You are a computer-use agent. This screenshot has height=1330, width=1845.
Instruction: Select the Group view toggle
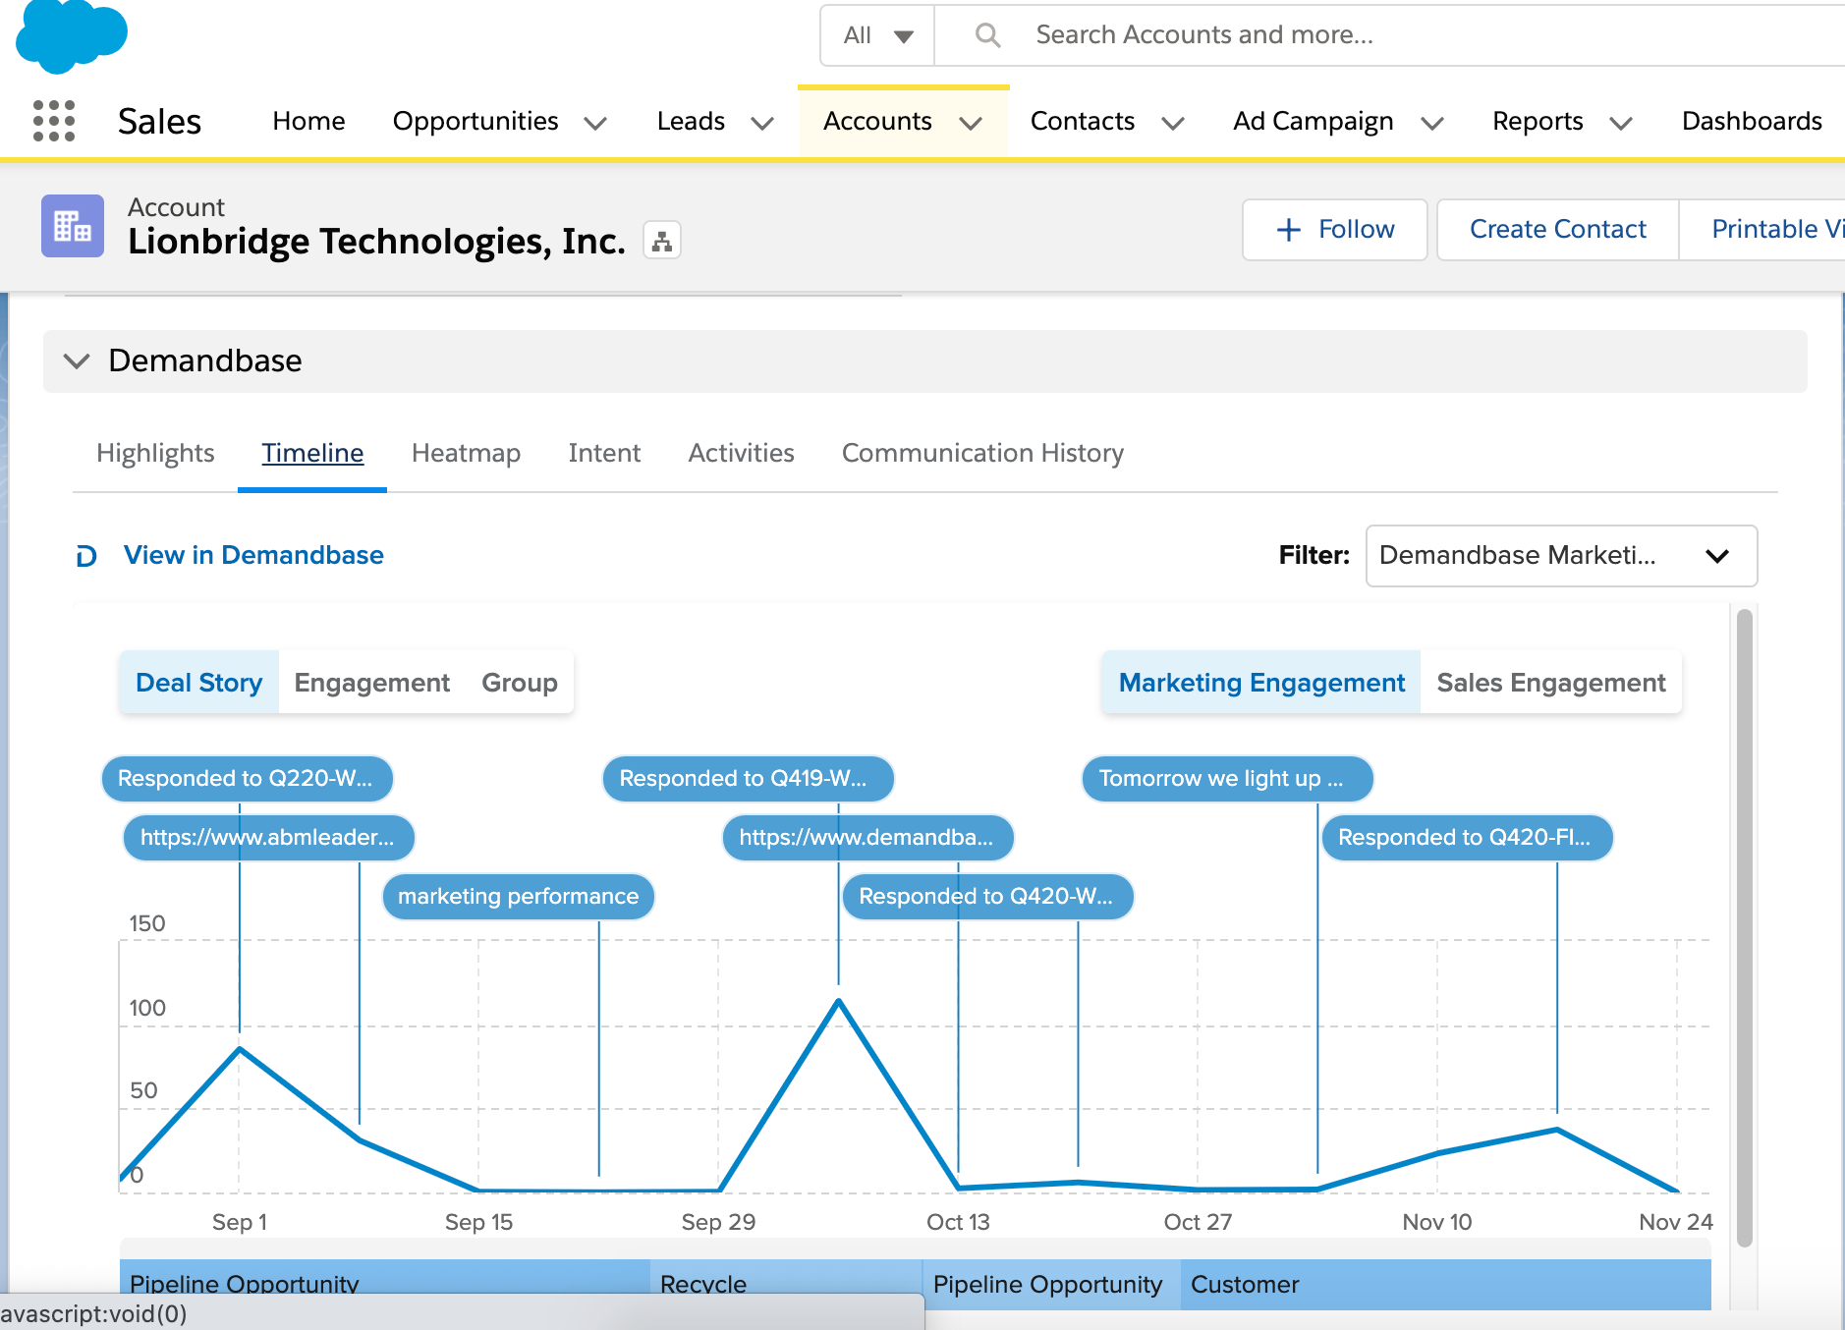[519, 683]
